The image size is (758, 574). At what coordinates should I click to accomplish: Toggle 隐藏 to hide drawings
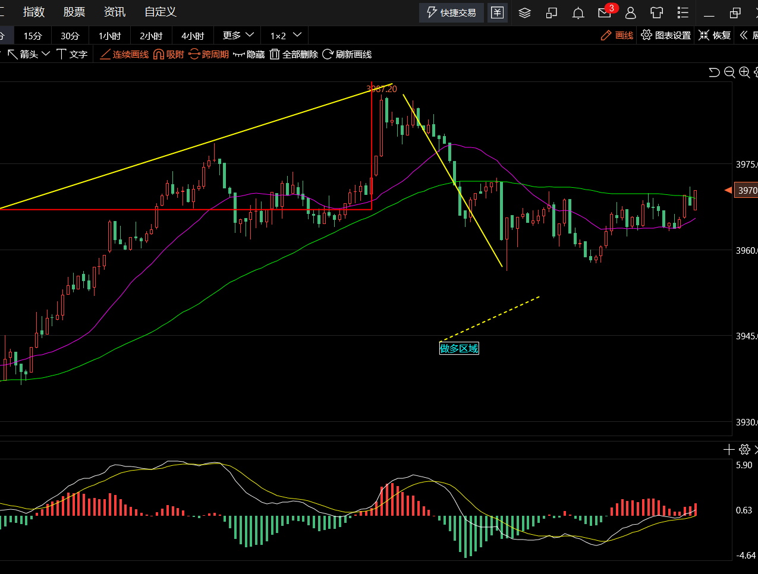point(249,55)
